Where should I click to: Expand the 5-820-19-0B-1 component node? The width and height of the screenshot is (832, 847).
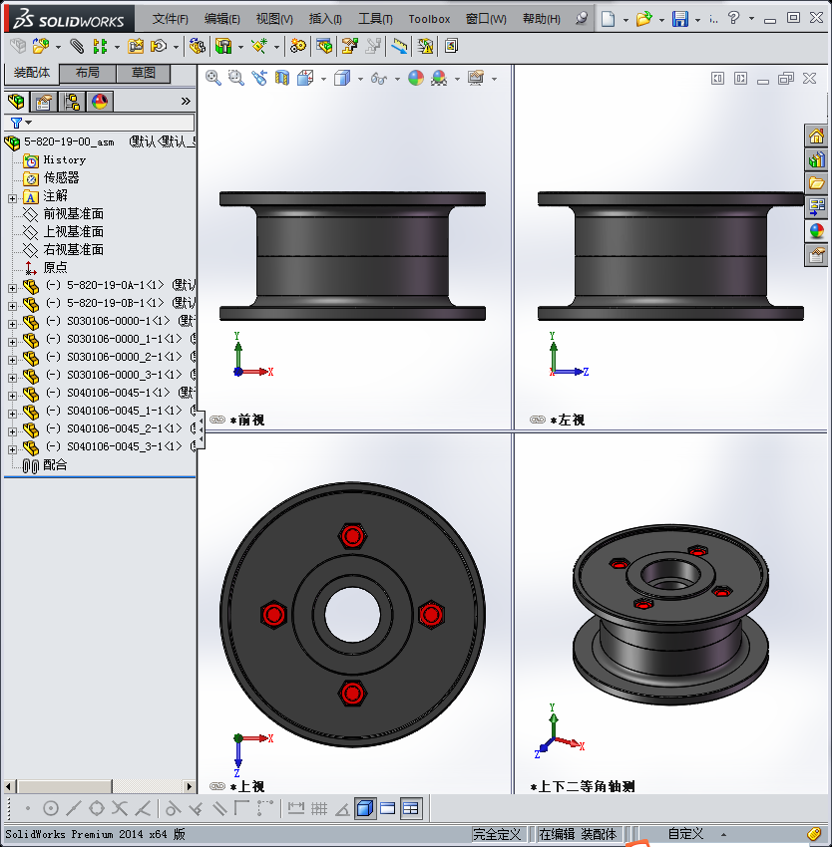(12, 306)
